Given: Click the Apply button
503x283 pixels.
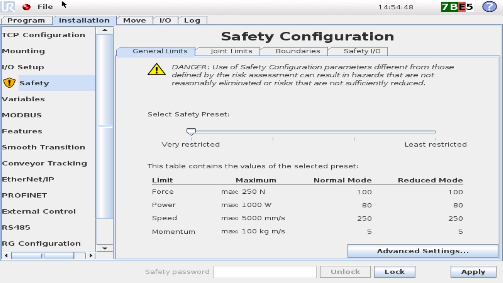Looking at the screenshot, I should [473, 272].
